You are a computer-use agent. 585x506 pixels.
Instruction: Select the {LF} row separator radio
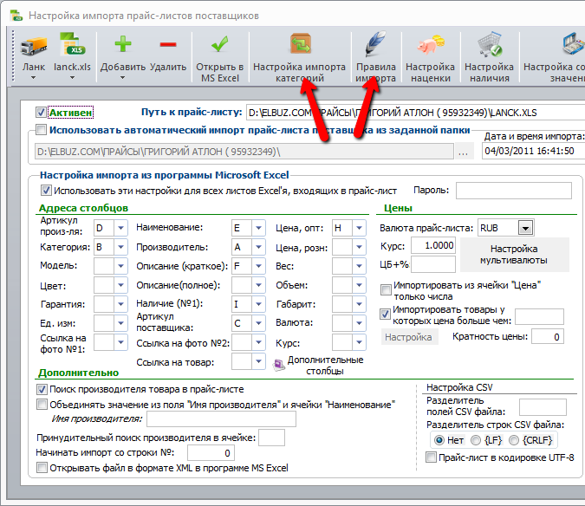tap(476, 440)
